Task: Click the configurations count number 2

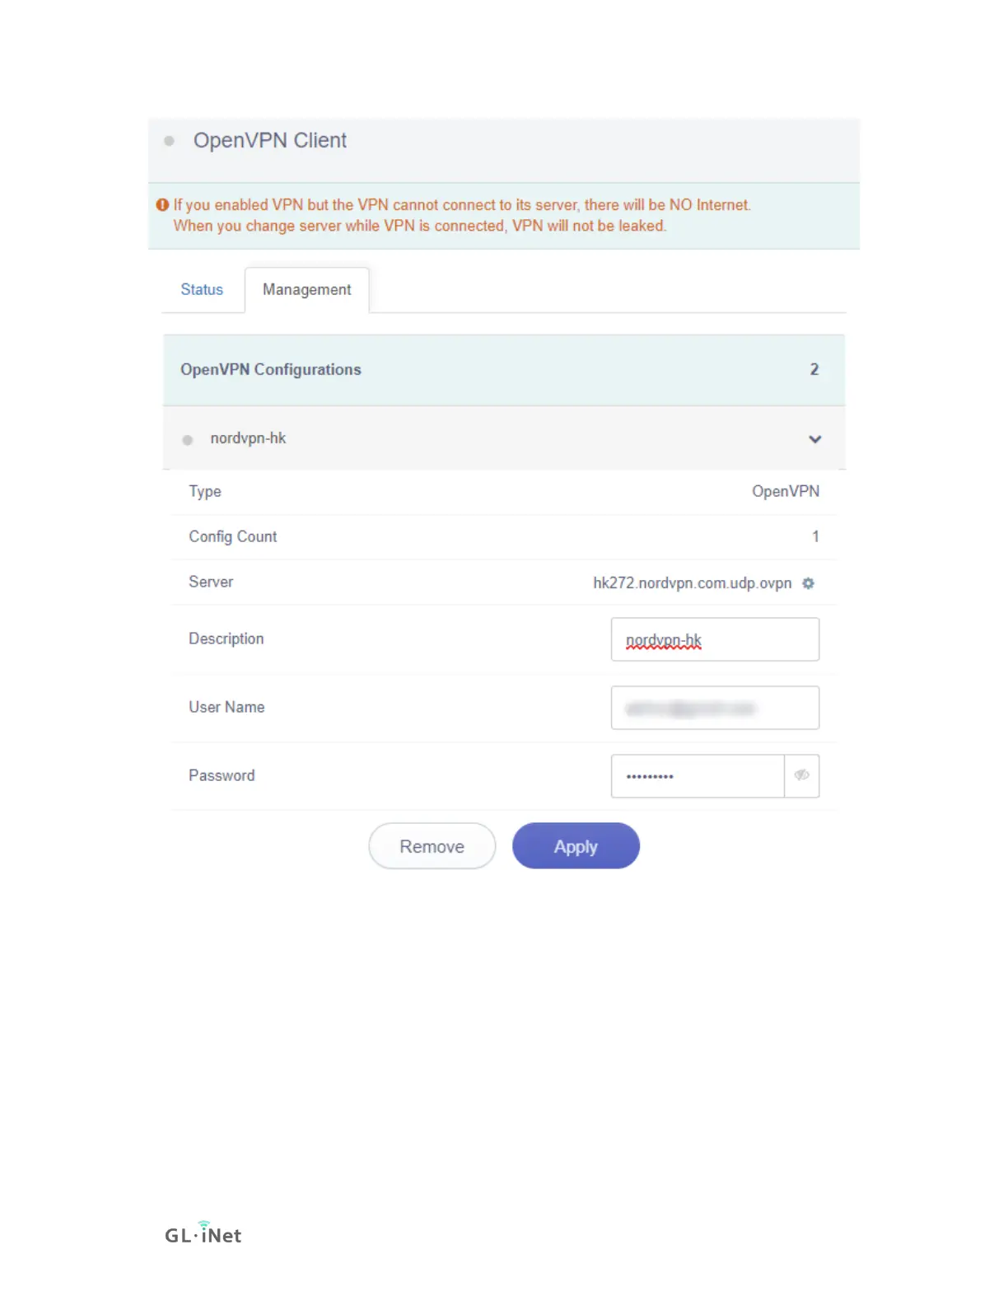Action: coord(814,370)
